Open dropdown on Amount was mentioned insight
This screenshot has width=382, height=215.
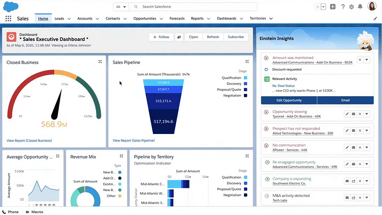click(x=367, y=60)
